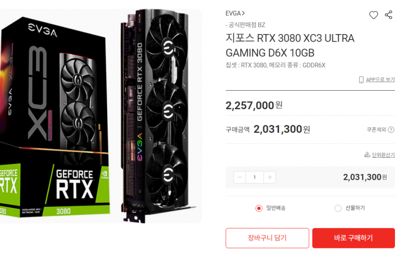Click the EVGA XC3 box image
The image size is (400, 254).
[55, 117]
